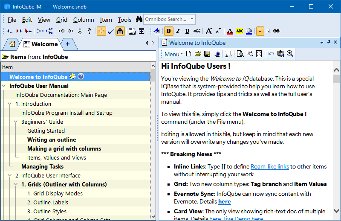Open the Tools menu
This screenshot has width=341, height=221.
(124, 20)
